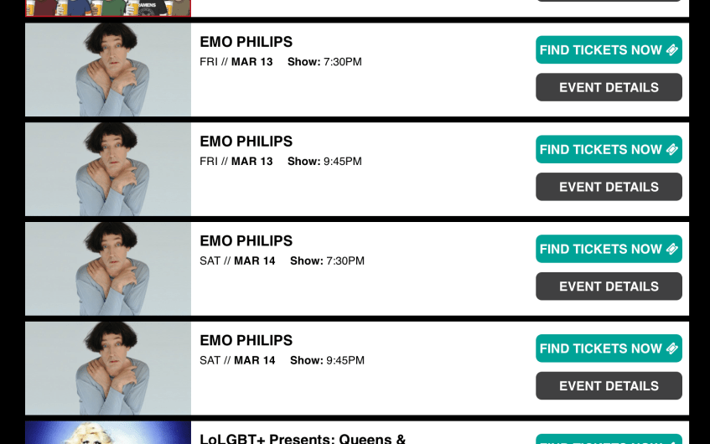Screen dimensions: 710x444
Task: Show Event Details for Saturday 7:30PM show
Action: coord(609,287)
